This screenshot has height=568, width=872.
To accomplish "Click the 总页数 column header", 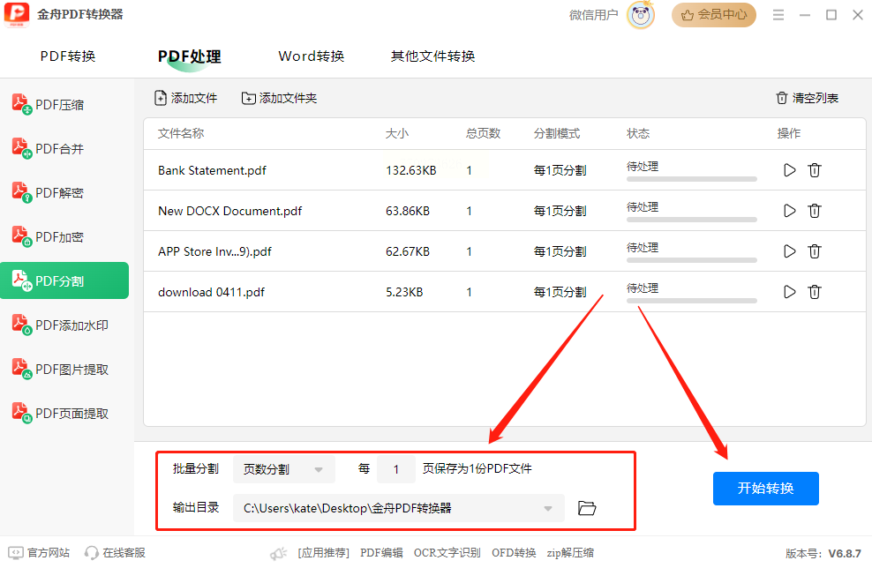I will pos(484,133).
